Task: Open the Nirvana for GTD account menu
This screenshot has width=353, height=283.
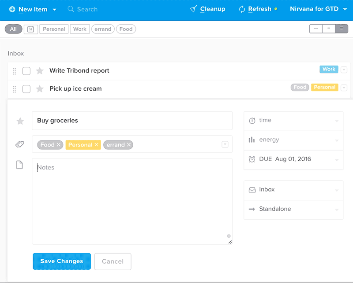Action: point(318,9)
